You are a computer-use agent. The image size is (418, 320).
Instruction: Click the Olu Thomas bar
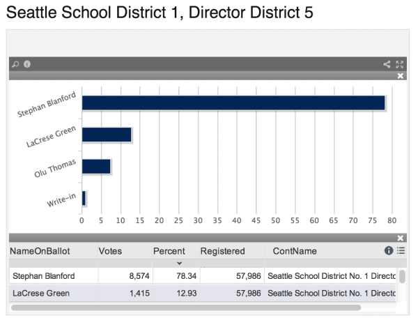(x=96, y=167)
